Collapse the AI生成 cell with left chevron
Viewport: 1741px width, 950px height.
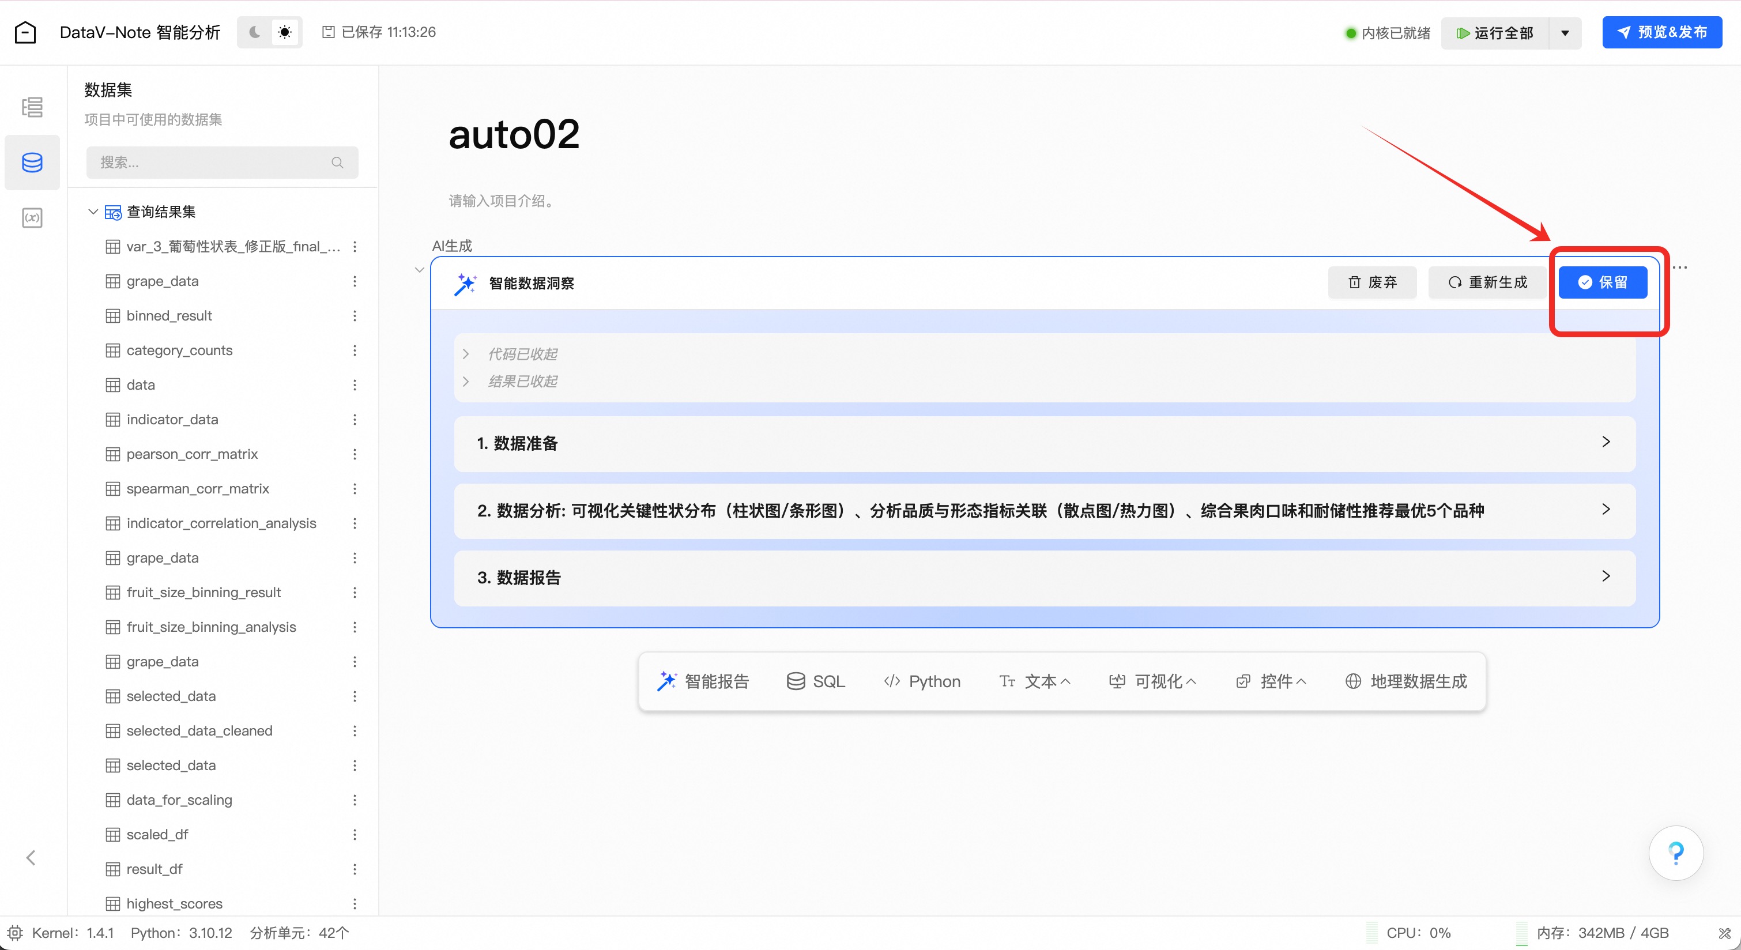pyautogui.click(x=419, y=270)
